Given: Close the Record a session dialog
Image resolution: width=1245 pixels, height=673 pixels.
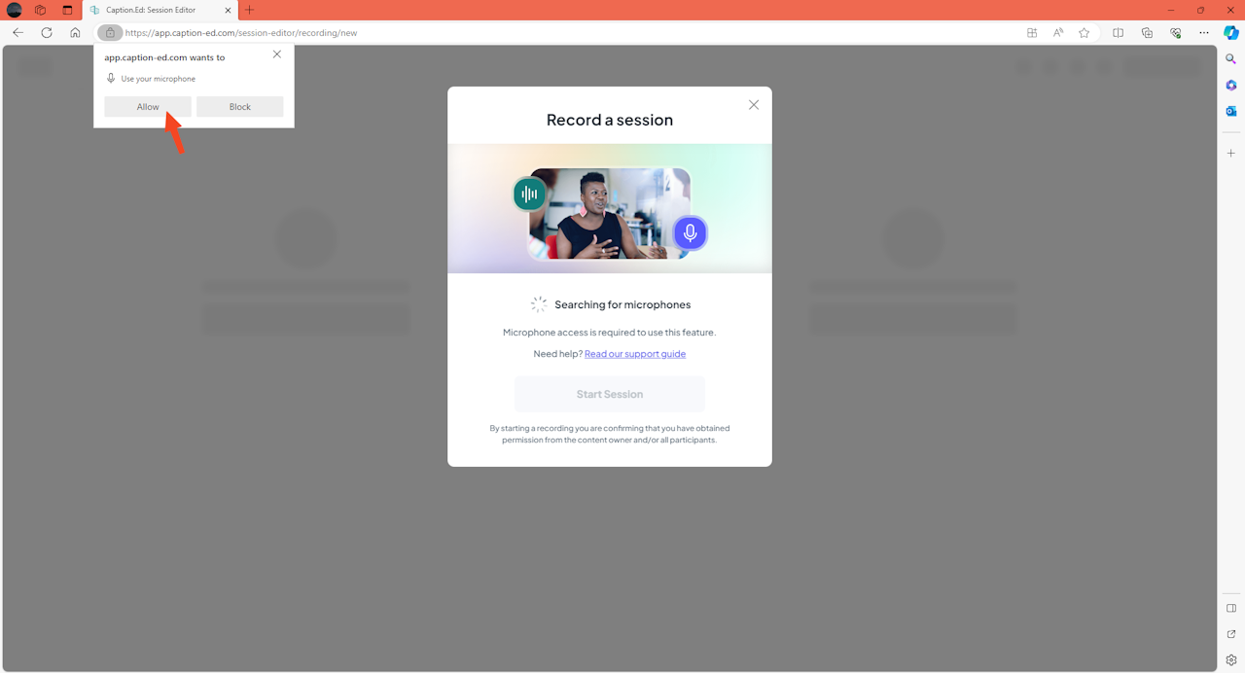Looking at the screenshot, I should point(754,105).
